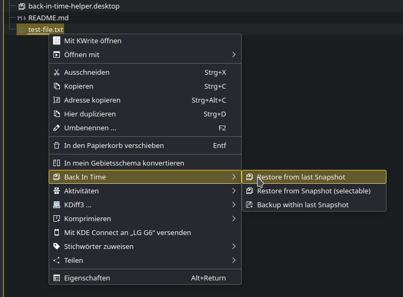
Task: Click the trash icon for Papierkorb entry
Action: click(57, 146)
